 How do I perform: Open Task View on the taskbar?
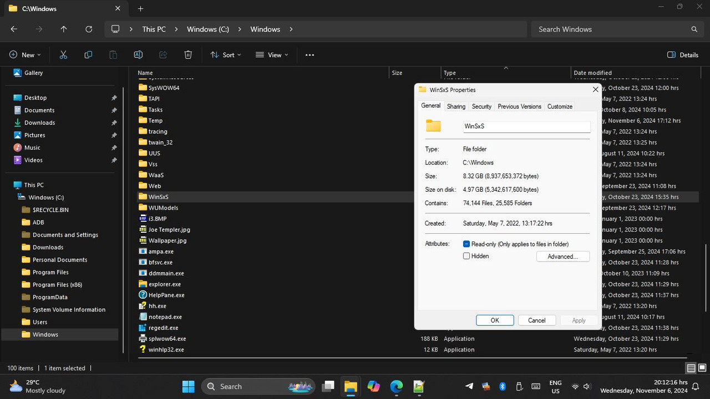coord(327,386)
